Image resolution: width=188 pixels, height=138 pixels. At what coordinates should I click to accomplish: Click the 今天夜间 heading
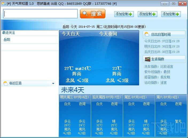coord(108,34)
